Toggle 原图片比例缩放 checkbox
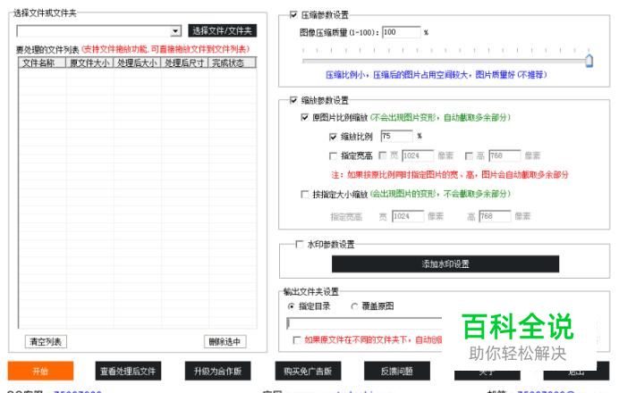619x393 pixels. point(304,118)
